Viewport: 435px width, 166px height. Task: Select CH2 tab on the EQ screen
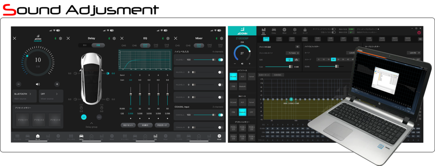tap(156, 45)
